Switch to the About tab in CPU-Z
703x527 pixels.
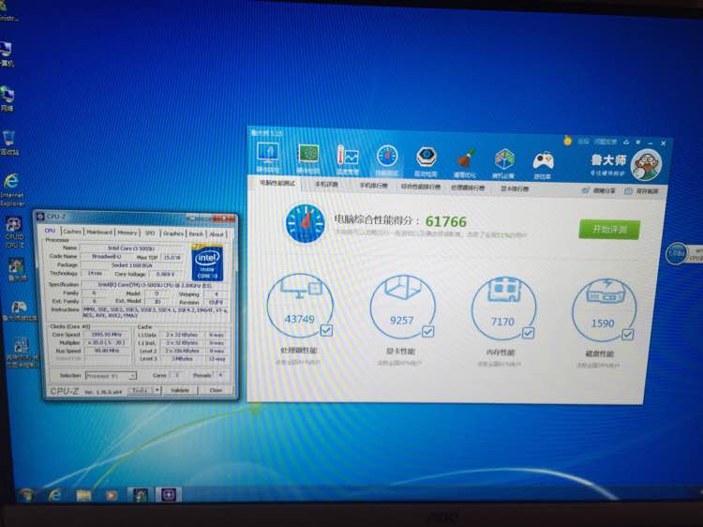(x=217, y=234)
